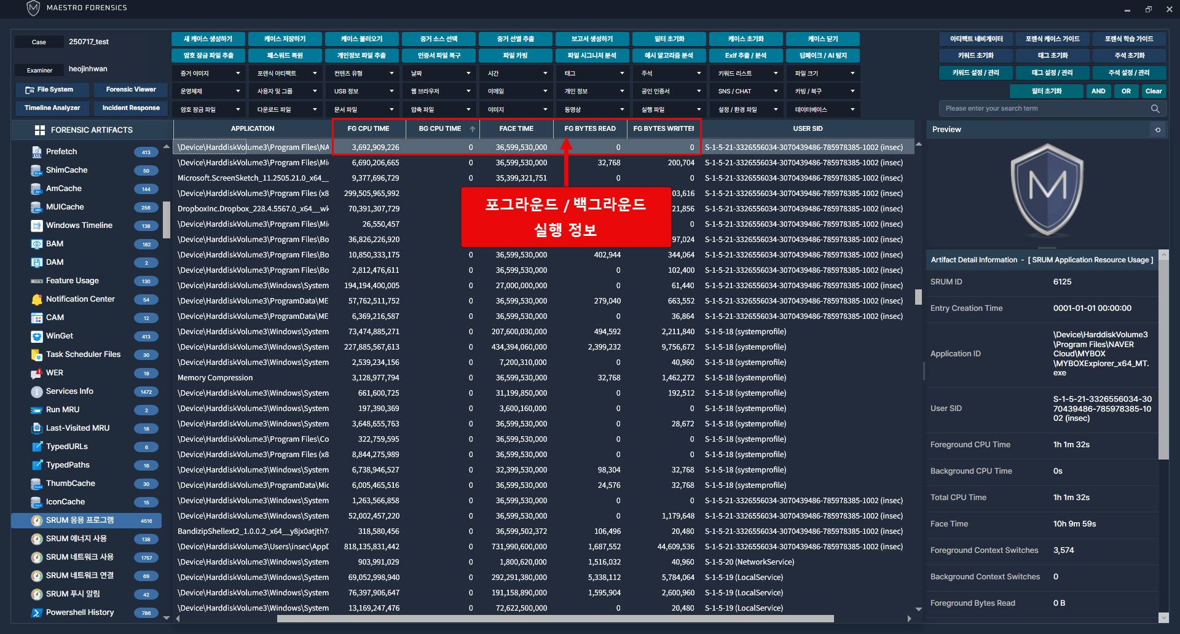Open the Forensic Viewer tab
The width and height of the screenshot is (1180, 634).
pos(131,90)
